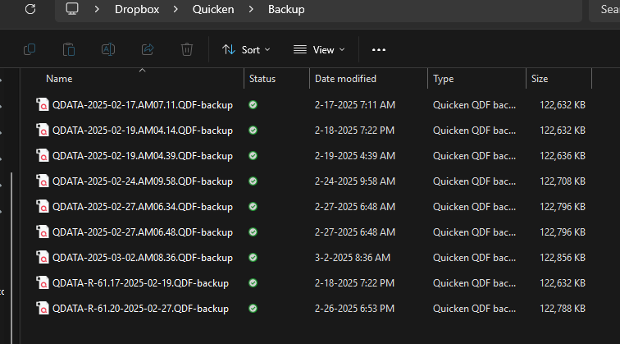Click date 2-26-2025 6:53 PM
The width and height of the screenshot is (620, 344).
click(x=354, y=309)
